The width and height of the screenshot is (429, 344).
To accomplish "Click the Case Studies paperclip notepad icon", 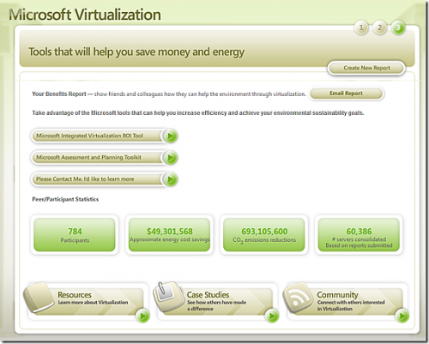I will point(169,297).
